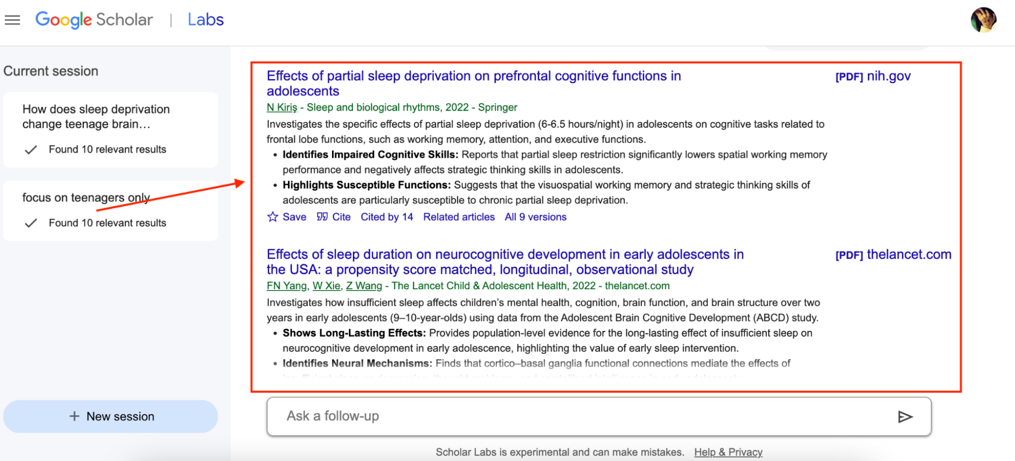Viewport: 1015px width, 461px height.
Task: Open the Labs link in header
Action: point(206,20)
